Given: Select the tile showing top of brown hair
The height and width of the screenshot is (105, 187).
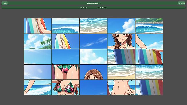Looking at the screenshot, I should 93,72.
